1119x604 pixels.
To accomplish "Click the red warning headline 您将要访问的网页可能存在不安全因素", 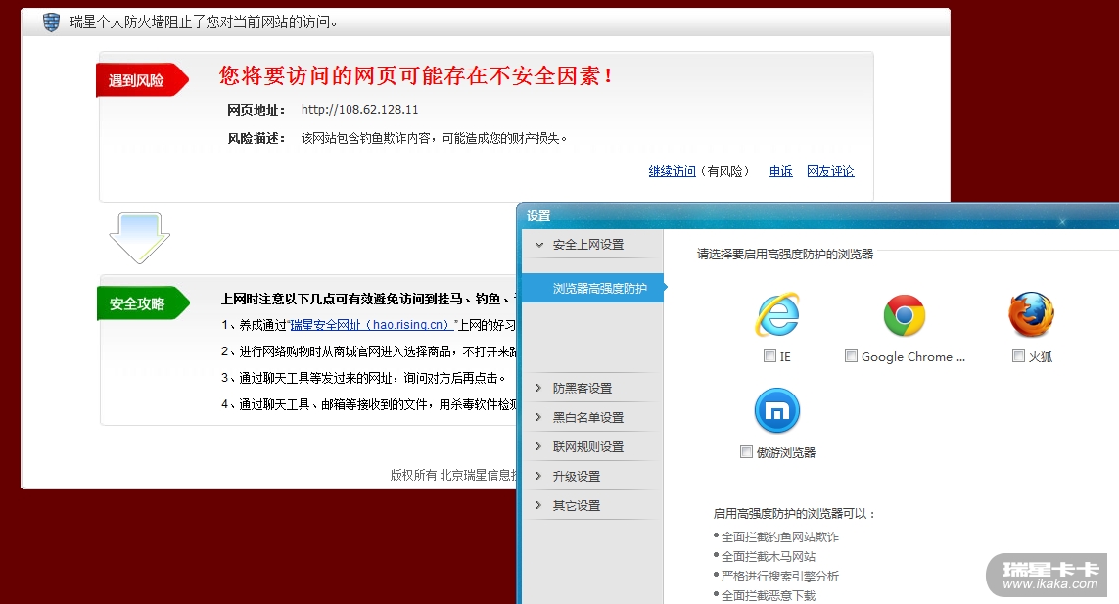I will 416,75.
